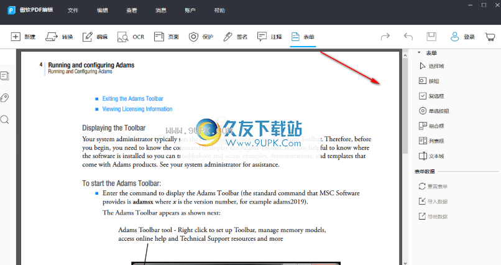Click the 新建 (New) toolbar icon

[16, 37]
